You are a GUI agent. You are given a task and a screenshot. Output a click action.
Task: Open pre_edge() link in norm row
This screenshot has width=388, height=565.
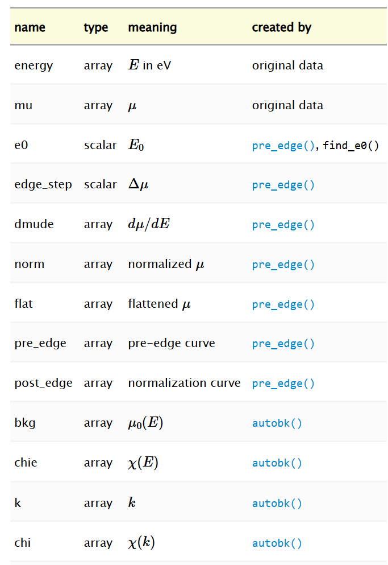pyautogui.click(x=283, y=265)
